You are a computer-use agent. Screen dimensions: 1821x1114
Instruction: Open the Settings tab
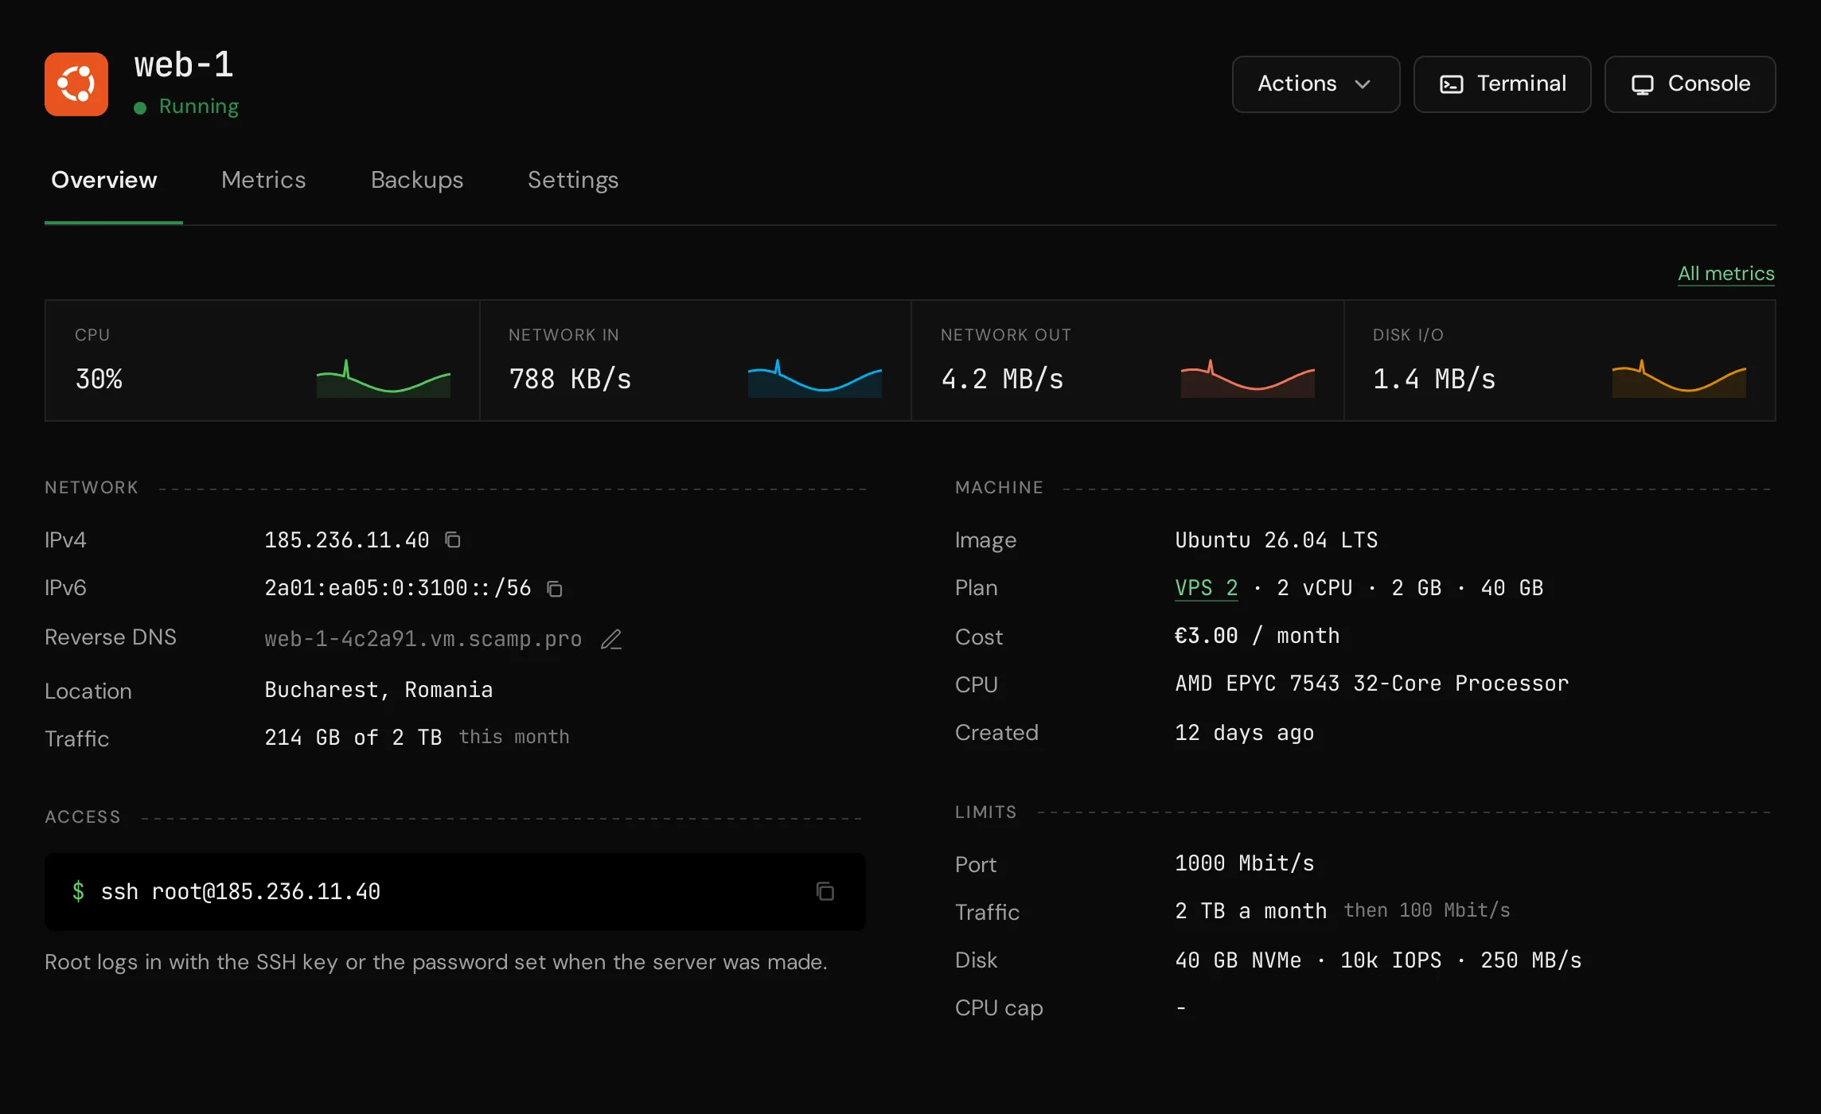[573, 180]
